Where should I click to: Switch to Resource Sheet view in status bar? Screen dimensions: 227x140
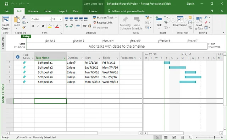pyautogui.click(x=182, y=137)
